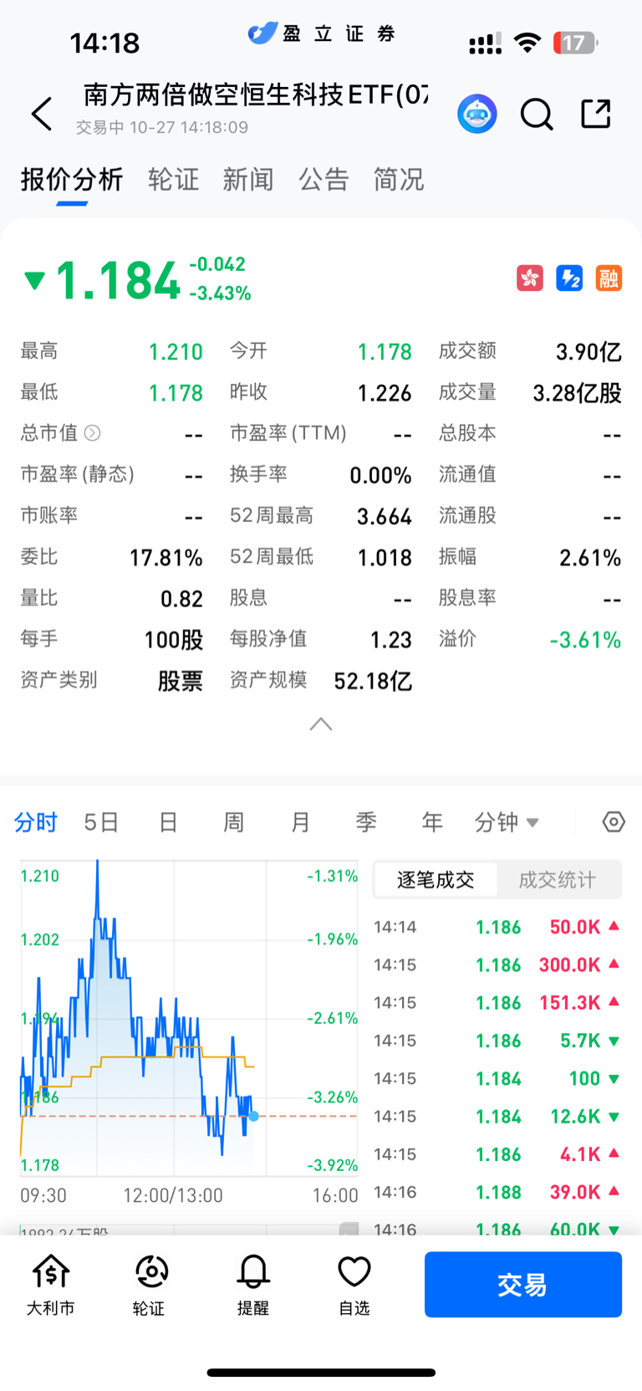Image resolution: width=642 pixels, height=1391 pixels.
Task: Tap the percent change -3.43%
Action: [221, 293]
